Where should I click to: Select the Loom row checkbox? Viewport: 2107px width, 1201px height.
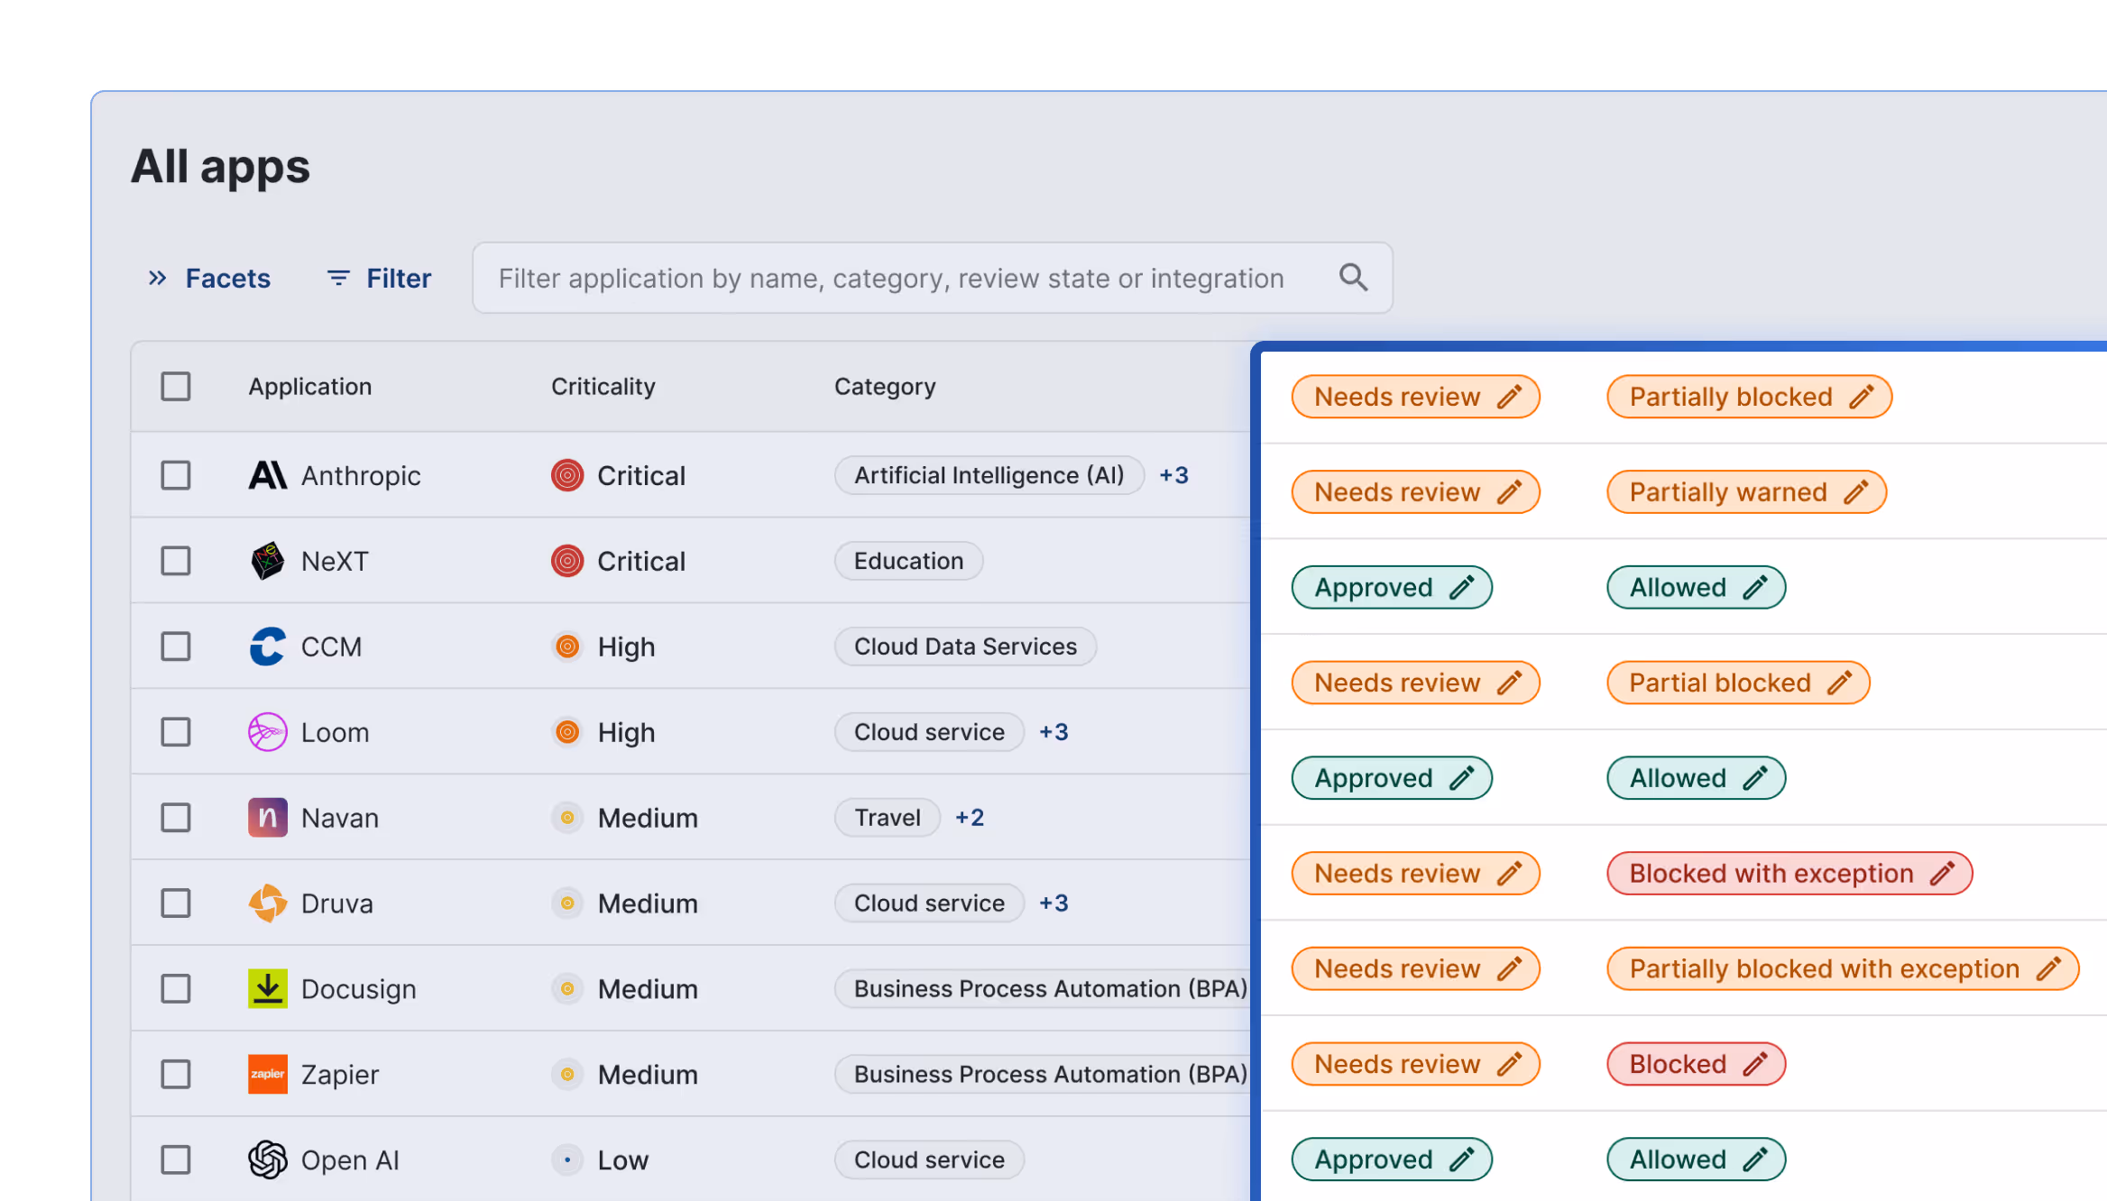coord(176,732)
